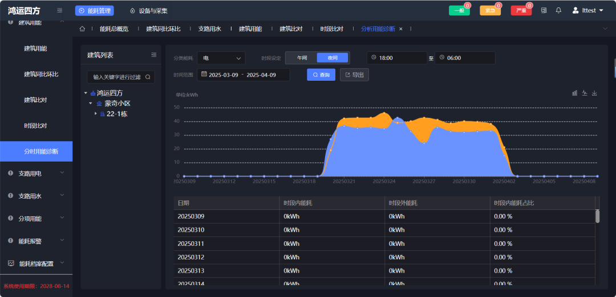
Task: Open the screen display icon beside the bell
Action: (x=544, y=10)
